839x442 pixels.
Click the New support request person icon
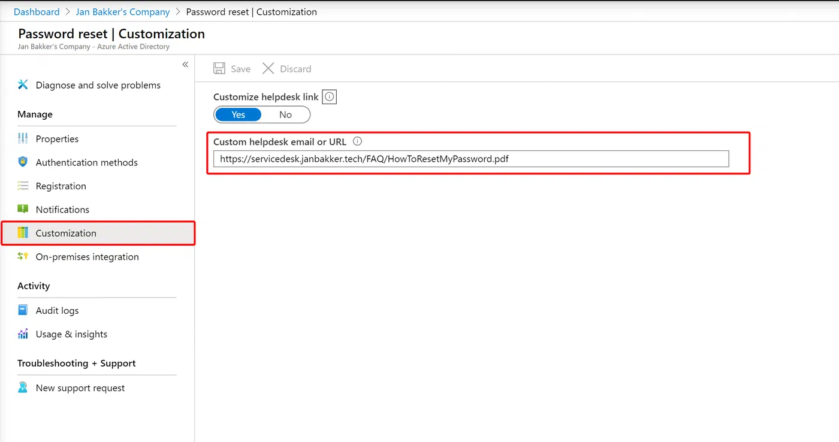click(23, 387)
